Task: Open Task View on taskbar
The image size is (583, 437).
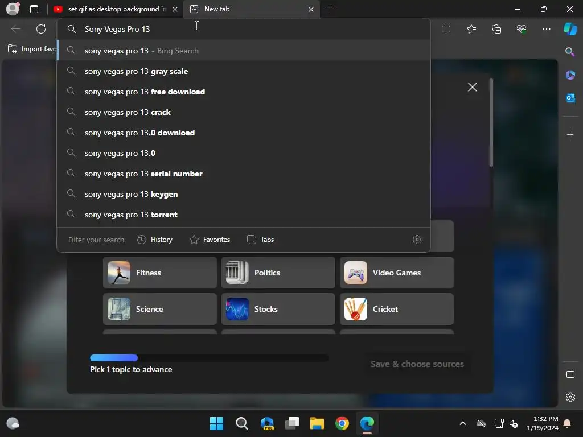Action: tap(292, 423)
